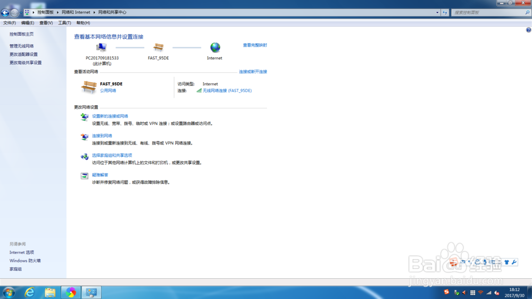Image resolution: width=532 pixels, height=299 pixels.
Task: Go back with the blue back arrow
Action: click(x=5, y=13)
